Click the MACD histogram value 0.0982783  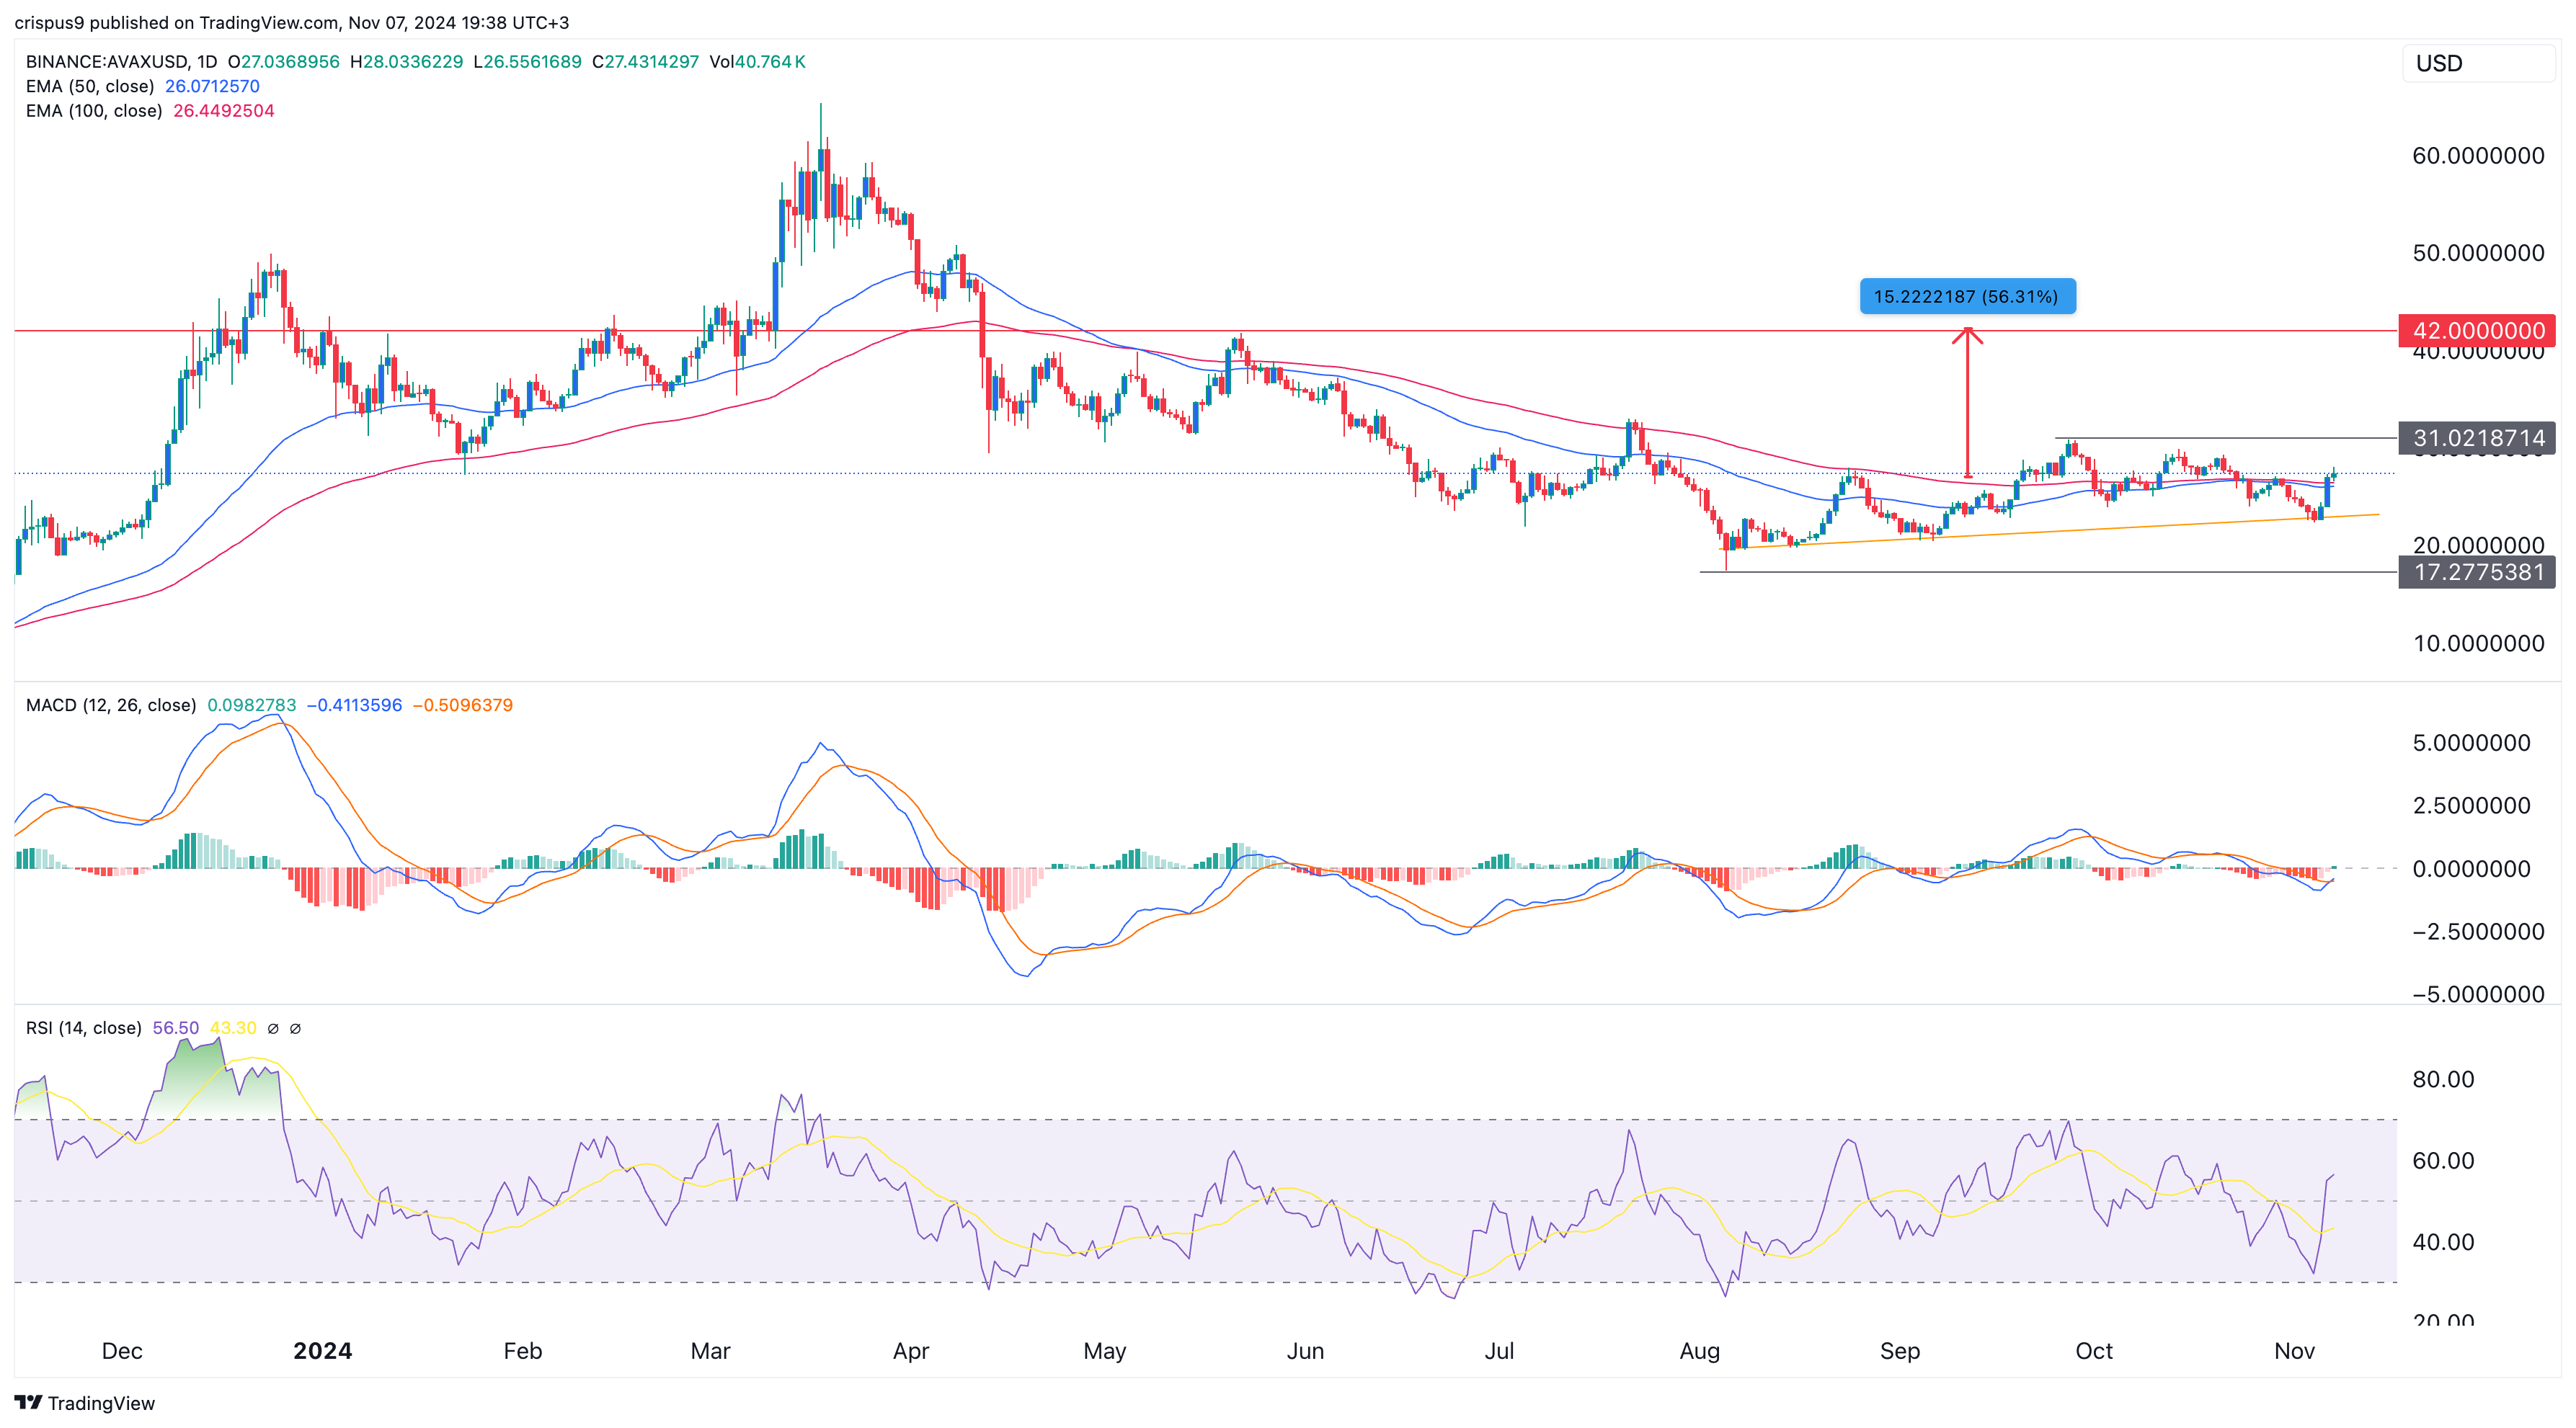click(252, 705)
